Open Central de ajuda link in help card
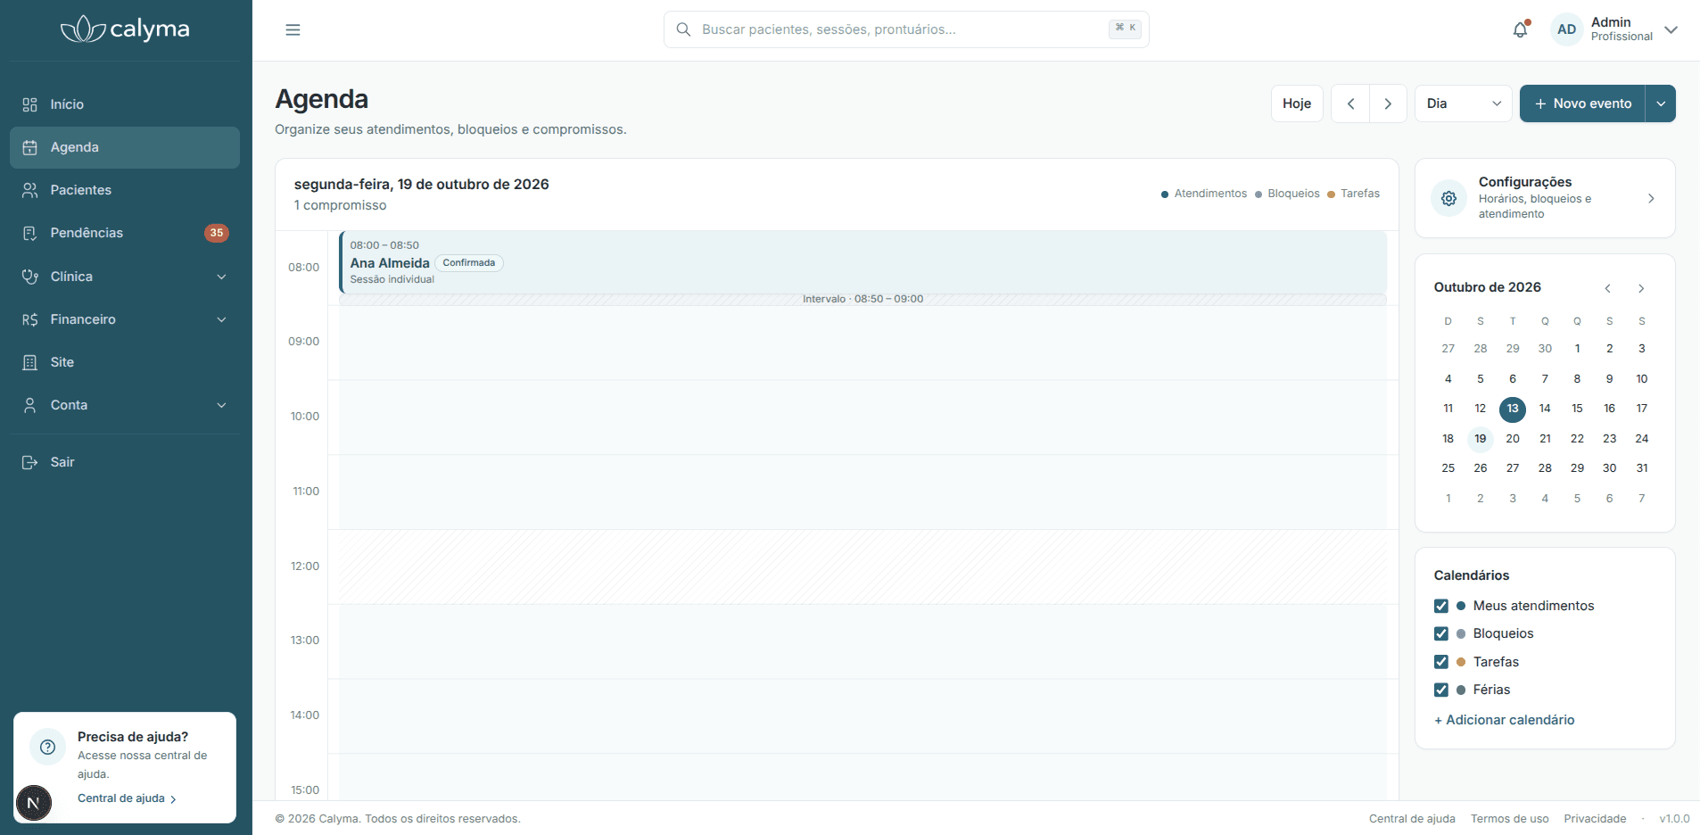The width and height of the screenshot is (1700, 835). point(127,798)
